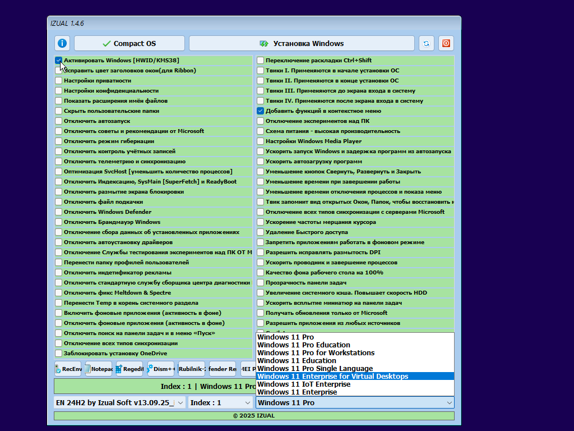
Task: Click the red power icon button
Action: tap(446, 43)
